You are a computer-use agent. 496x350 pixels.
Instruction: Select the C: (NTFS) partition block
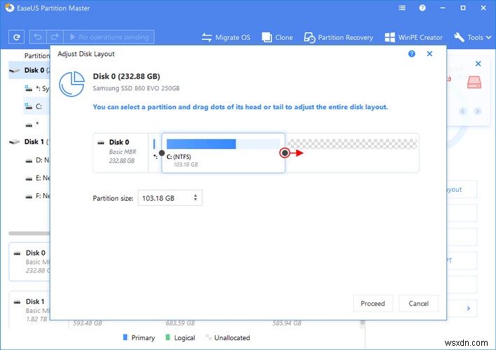tap(223, 153)
